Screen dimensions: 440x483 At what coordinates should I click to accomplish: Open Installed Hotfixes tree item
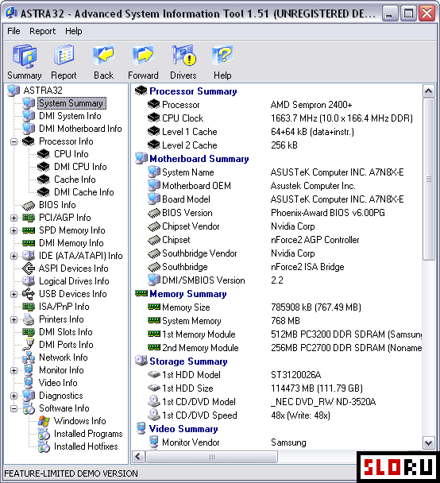click(86, 446)
